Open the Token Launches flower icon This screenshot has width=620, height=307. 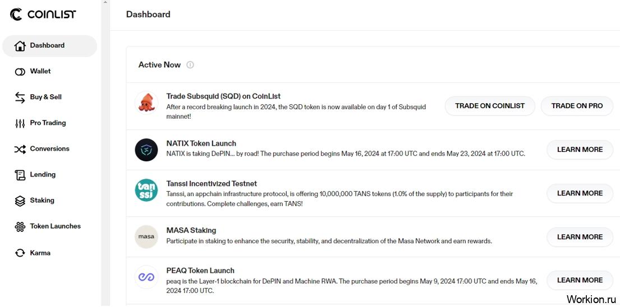pos(20,226)
